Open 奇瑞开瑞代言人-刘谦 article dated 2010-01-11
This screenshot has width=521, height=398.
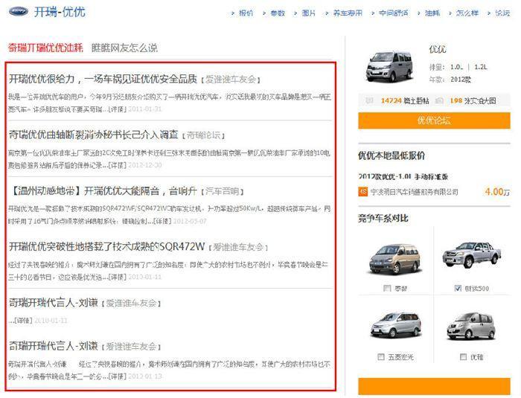point(53,303)
